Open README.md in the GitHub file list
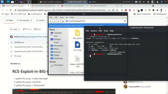Screen dimensions: 168x94 coord(19,42)
